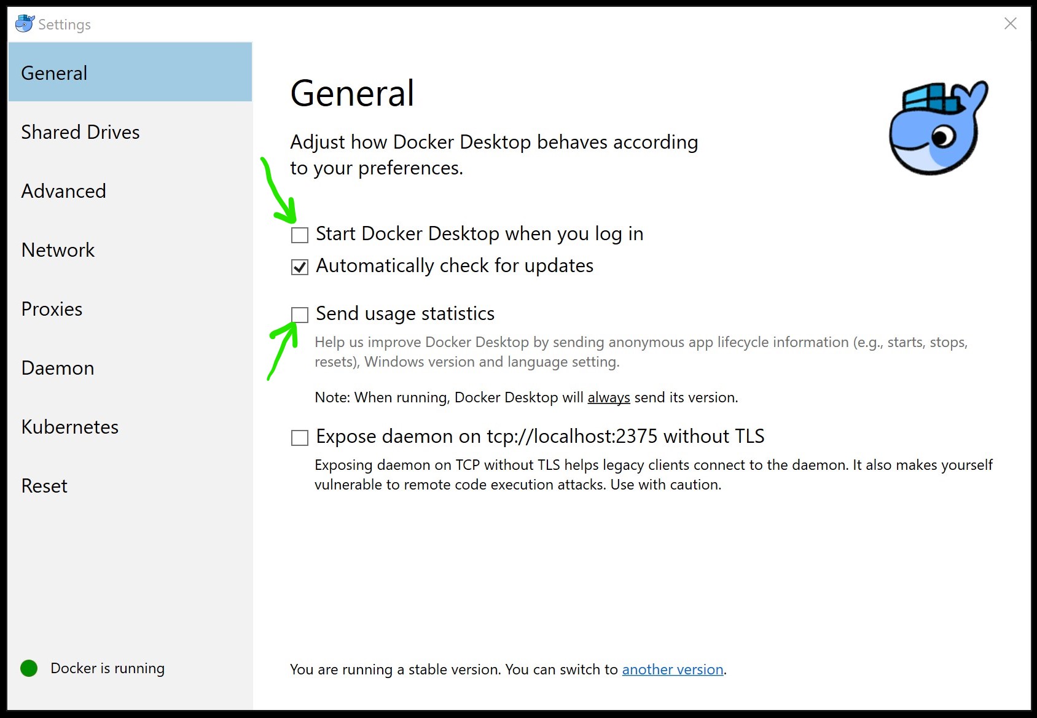Open the Shared Drives section
The width and height of the screenshot is (1037, 718).
(130, 131)
